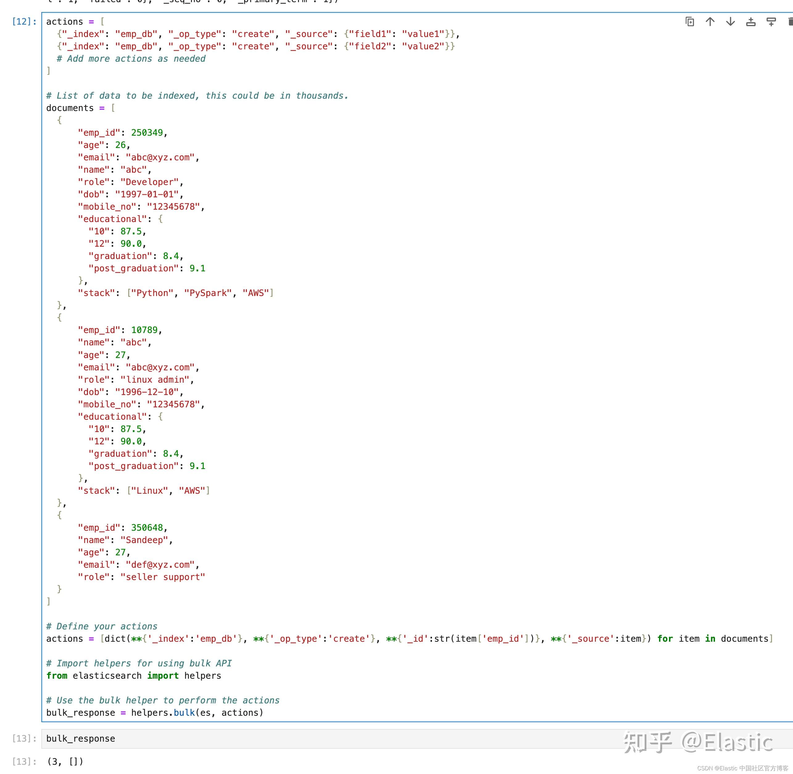Click the "field2": "value2" action line

tap(256, 46)
